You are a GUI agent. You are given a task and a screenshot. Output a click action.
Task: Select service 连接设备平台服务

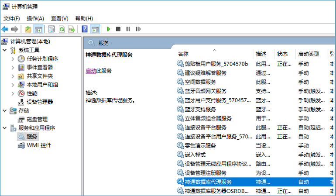(x=206, y=127)
